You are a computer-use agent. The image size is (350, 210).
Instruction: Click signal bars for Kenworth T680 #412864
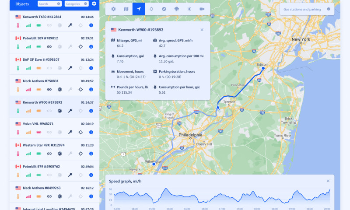(x=28, y=25)
